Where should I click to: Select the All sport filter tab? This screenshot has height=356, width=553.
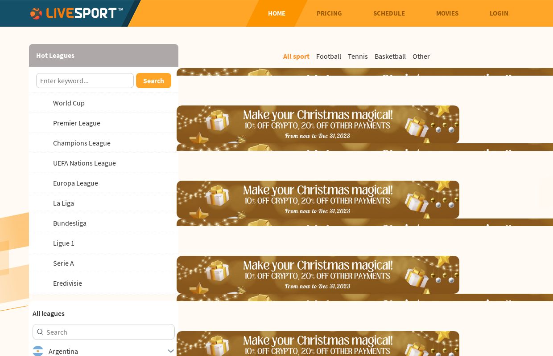[x=296, y=57]
